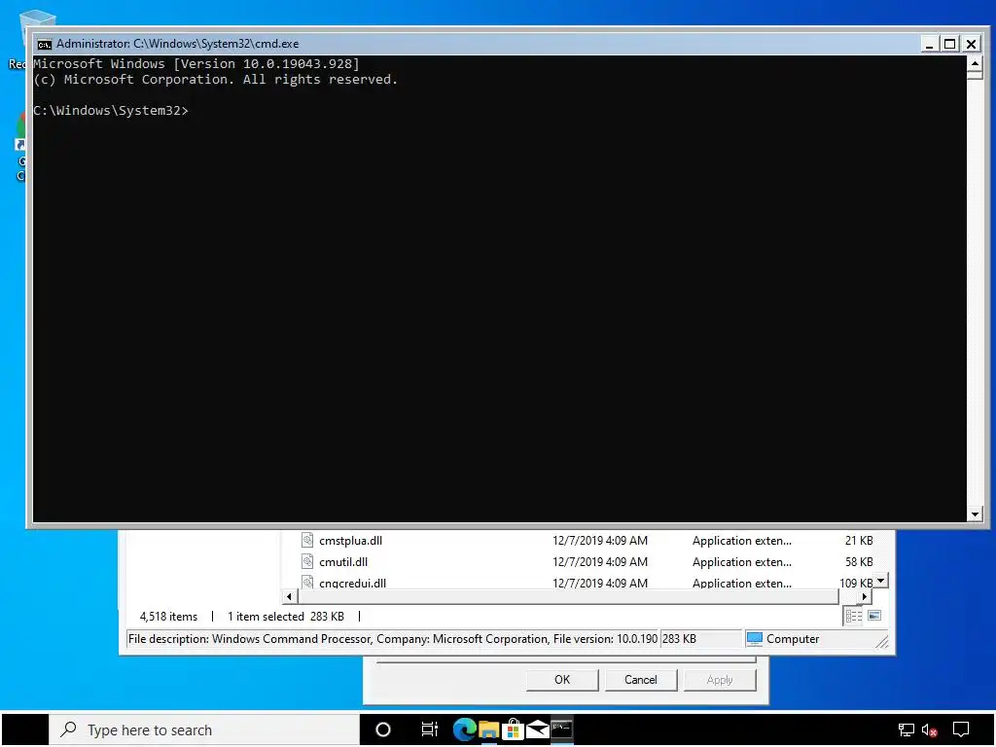Click Cancel in the dialog

(x=641, y=680)
